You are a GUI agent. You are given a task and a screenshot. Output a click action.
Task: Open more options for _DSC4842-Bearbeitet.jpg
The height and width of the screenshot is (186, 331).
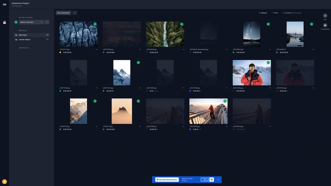coord(226,49)
